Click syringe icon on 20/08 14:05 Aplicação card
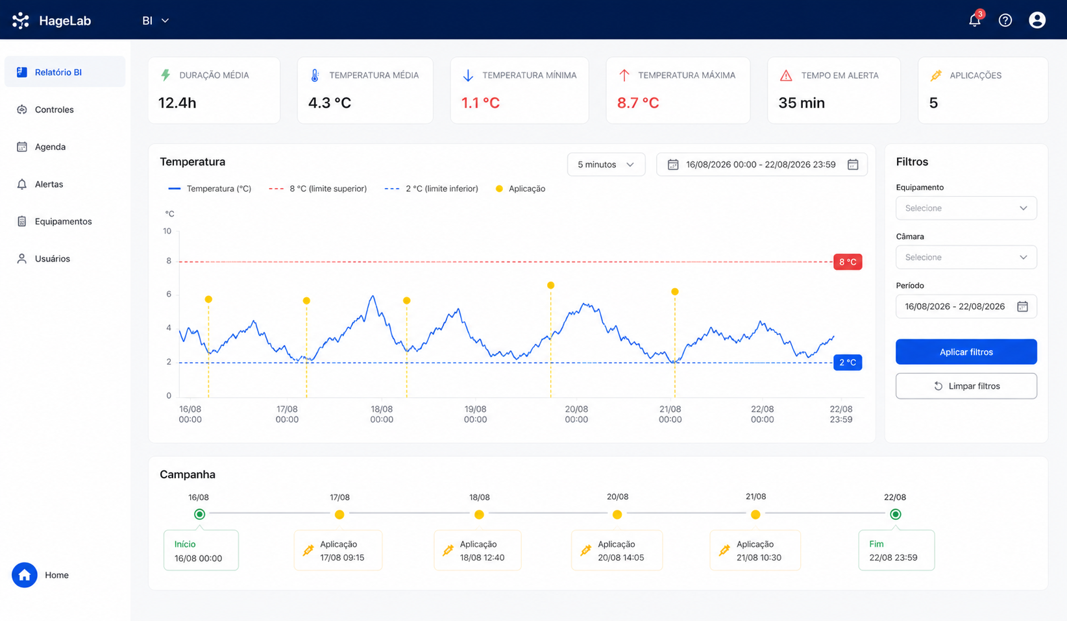Viewport: 1067px width, 621px height. click(586, 551)
